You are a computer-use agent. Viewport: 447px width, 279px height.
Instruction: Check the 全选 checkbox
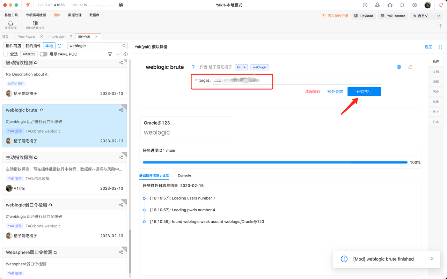(x=6, y=54)
